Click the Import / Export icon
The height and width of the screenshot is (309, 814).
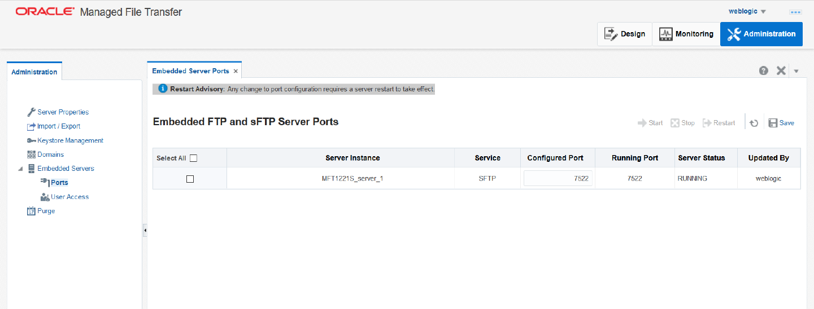coord(32,126)
